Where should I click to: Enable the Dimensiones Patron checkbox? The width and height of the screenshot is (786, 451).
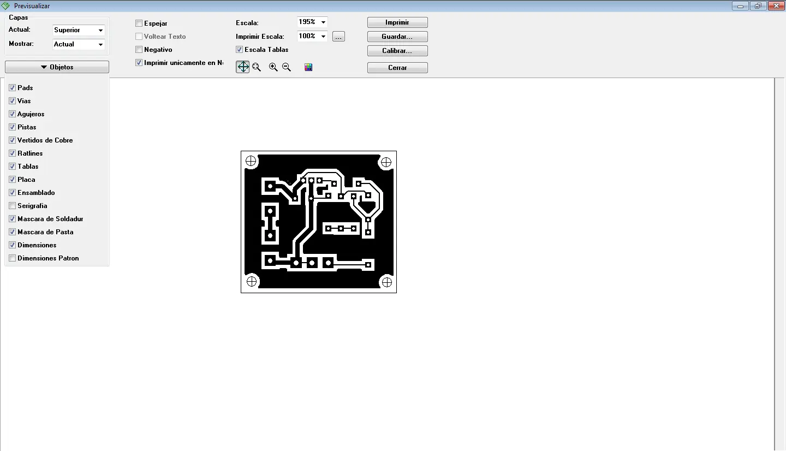click(12, 258)
